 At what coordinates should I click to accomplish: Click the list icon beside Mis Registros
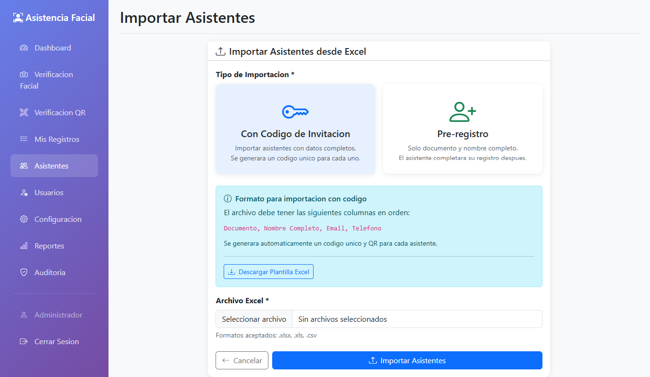(x=24, y=139)
